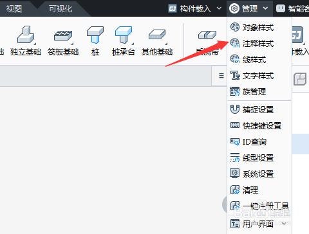Screen dimensions: 309x234
Task: Click the 族管理 icon
Action: click(235, 91)
